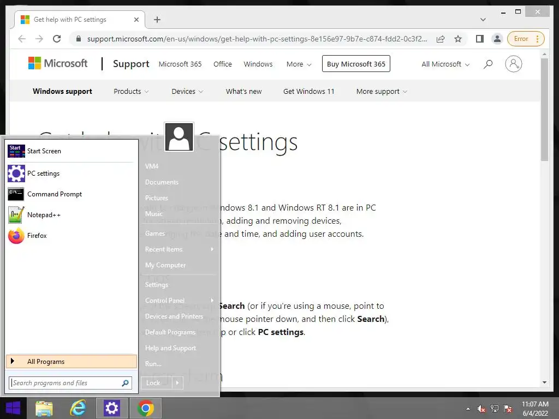
Task: Sign in with account icon on Microsoft site
Action: (x=513, y=64)
